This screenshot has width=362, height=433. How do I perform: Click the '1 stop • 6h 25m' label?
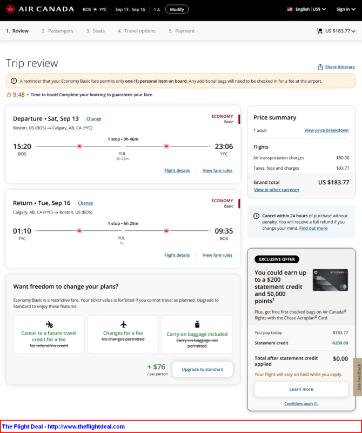click(x=123, y=224)
